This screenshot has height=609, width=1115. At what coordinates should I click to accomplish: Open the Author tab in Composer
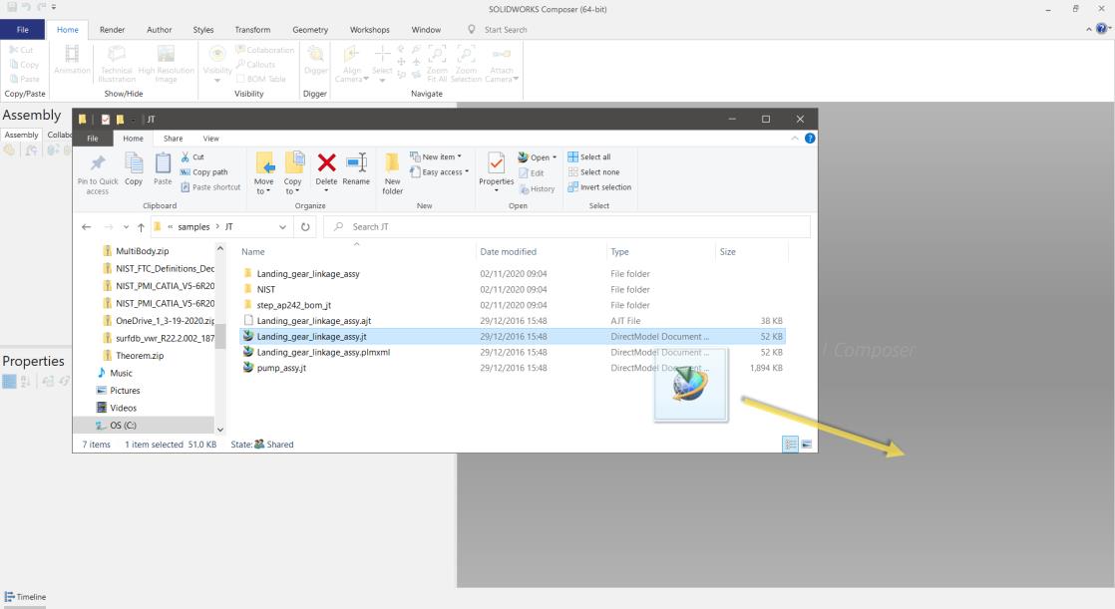160,30
